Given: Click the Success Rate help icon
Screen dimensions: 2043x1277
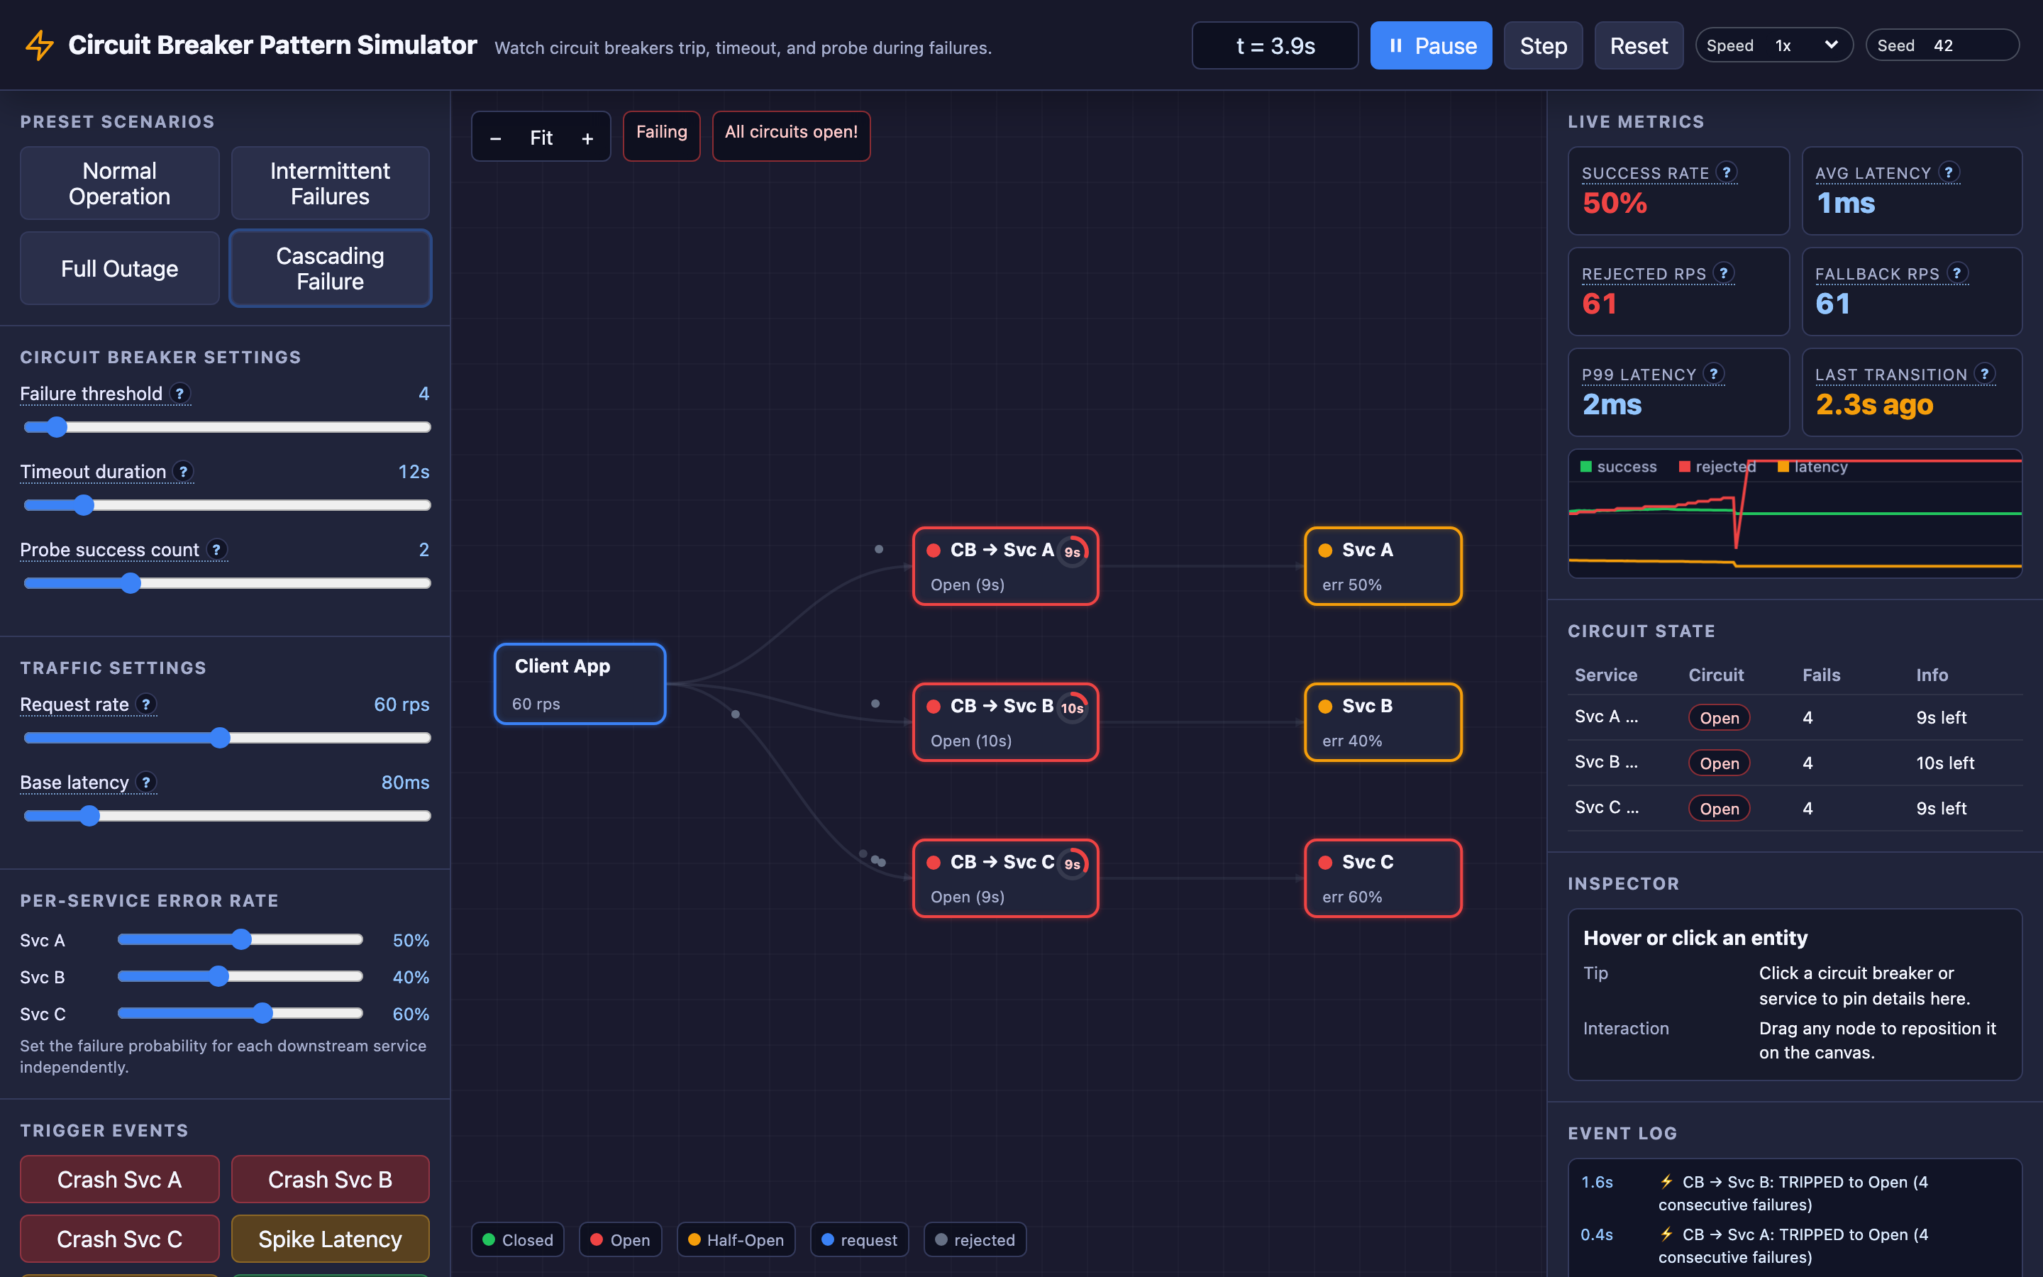Looking at the screenshot, I should 1727,172.
